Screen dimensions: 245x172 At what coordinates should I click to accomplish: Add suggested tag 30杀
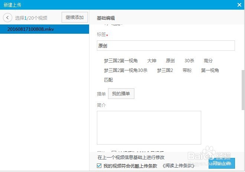tap(189, 61)
